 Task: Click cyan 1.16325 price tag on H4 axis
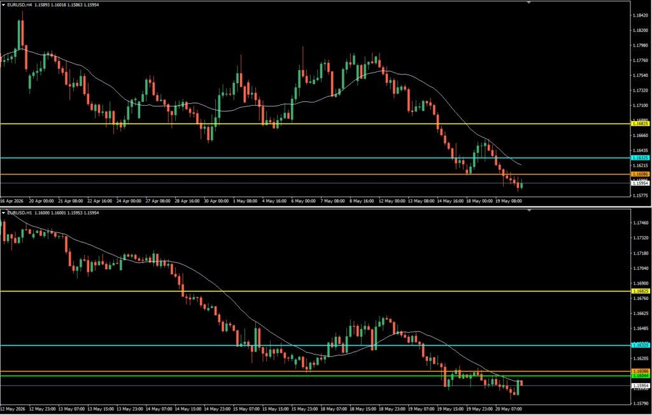641,158
